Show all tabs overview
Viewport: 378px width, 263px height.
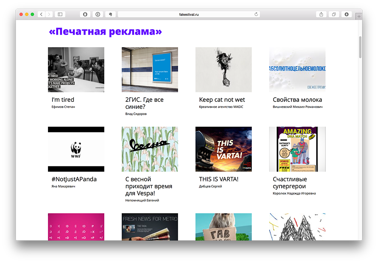click(334, 14)
